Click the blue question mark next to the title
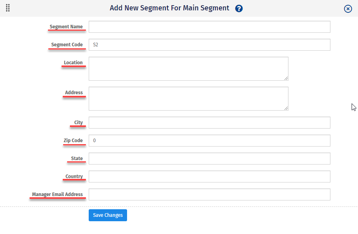The width and height of the screenshot is (358, 234). click(239, 8)
